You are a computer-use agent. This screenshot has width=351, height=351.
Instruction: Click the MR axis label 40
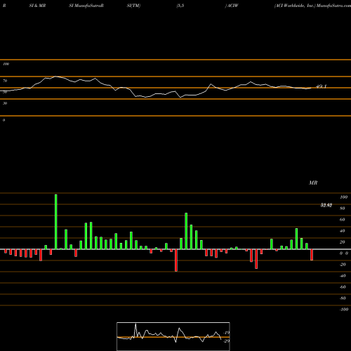pyautogui.click(x=343, y=231)
